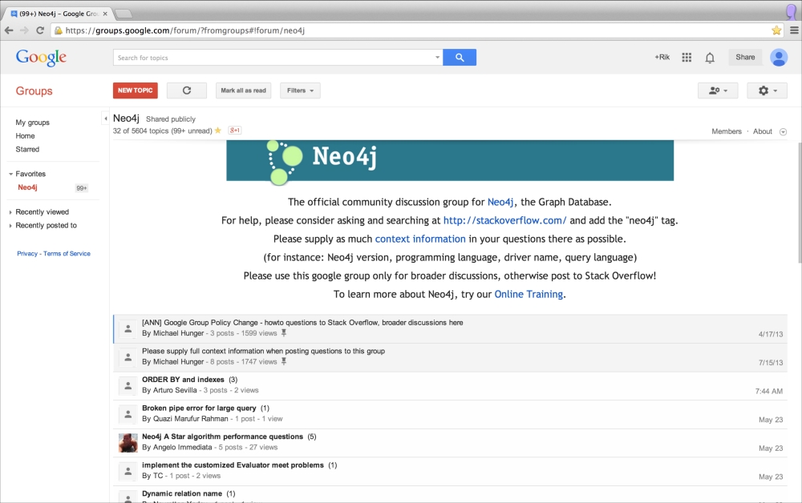Open the [ANN] Google Group Policy Change topic

(x=302, y=322)
